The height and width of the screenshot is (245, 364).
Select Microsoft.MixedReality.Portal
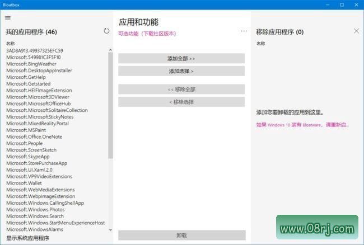click(38, 124)
